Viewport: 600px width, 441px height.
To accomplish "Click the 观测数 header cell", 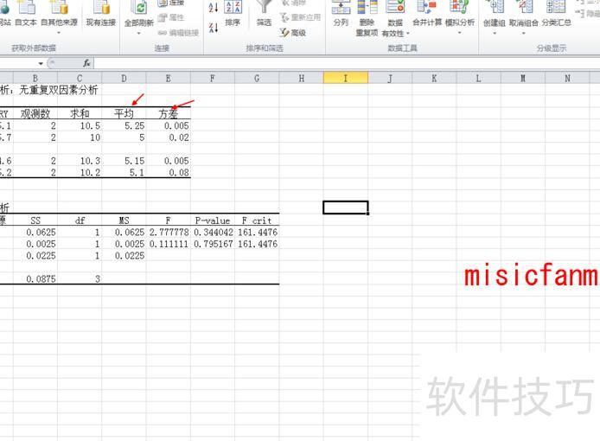I will click(35, 113).
